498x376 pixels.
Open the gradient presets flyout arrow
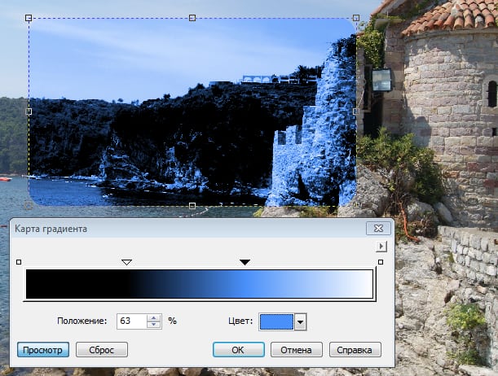(380, 246)
